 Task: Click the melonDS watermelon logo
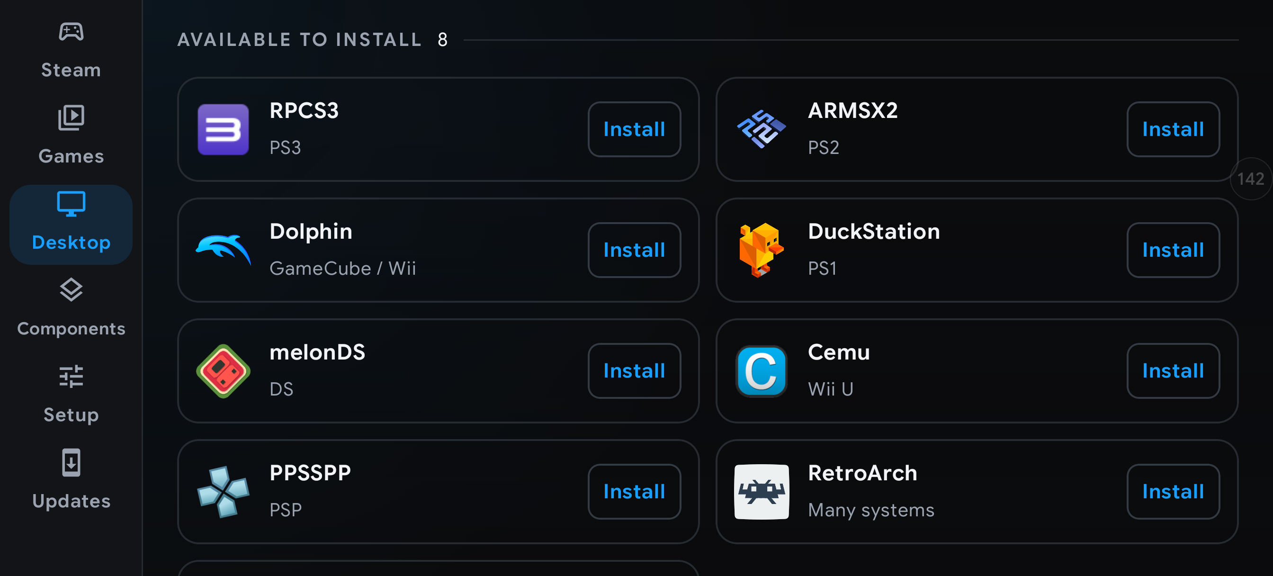pos(223,371)
